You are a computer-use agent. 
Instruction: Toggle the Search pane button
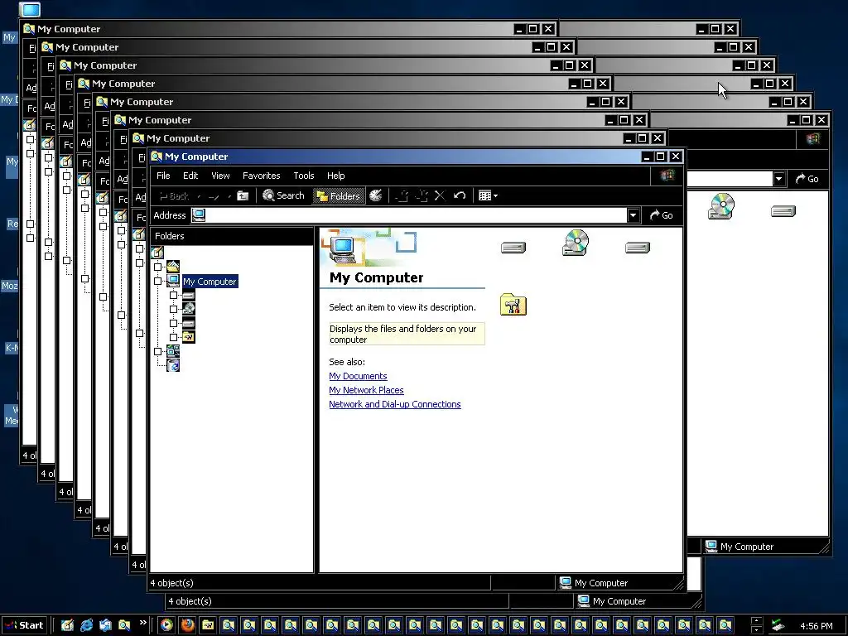[x=283, y=195]
